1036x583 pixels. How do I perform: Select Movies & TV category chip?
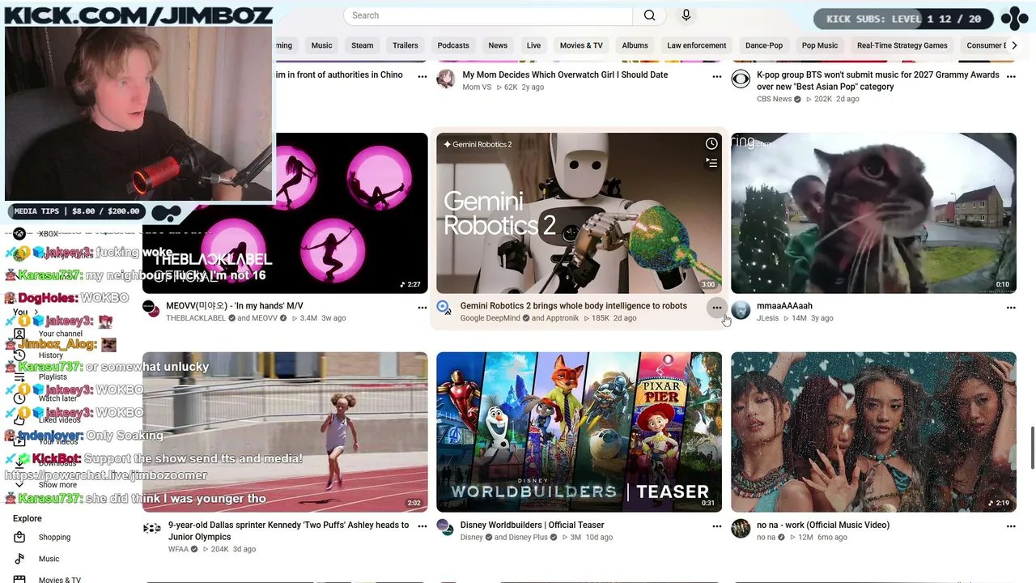coord(581,45)
